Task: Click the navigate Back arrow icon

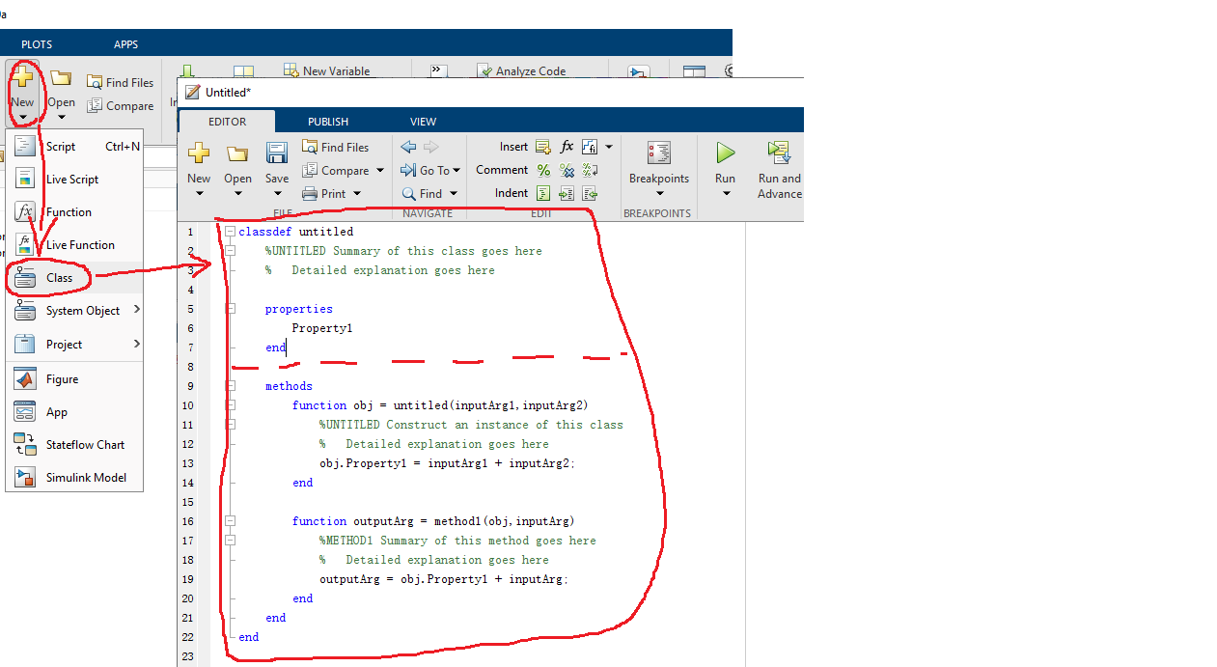Action: pos(408,147)
